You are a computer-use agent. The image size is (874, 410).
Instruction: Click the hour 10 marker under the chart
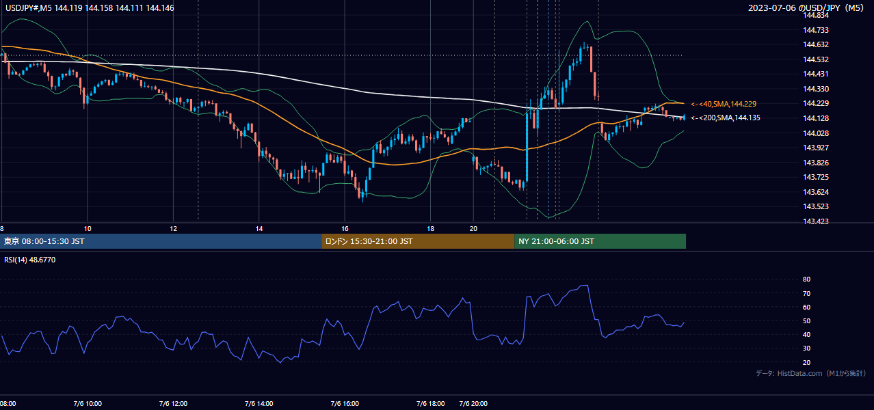[x=88, y=228]
